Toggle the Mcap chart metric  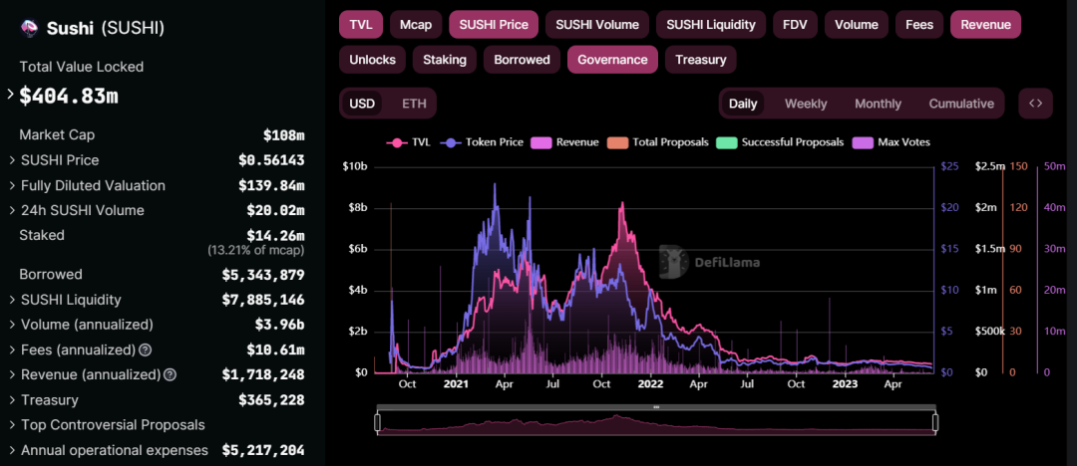[416, 25]
